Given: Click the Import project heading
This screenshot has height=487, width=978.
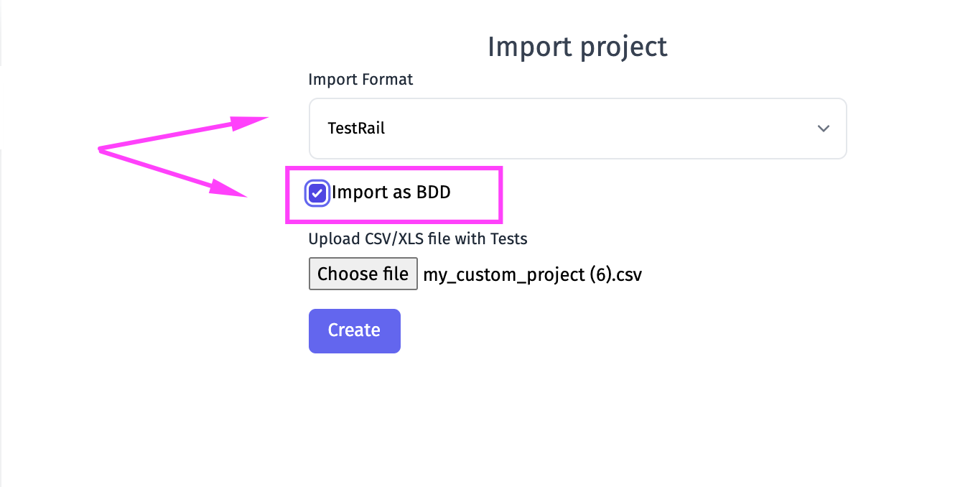Looking at the screenshot, I should [x=577, y=47].
